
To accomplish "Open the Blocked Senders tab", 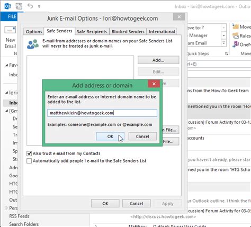I will pos(128,32).
